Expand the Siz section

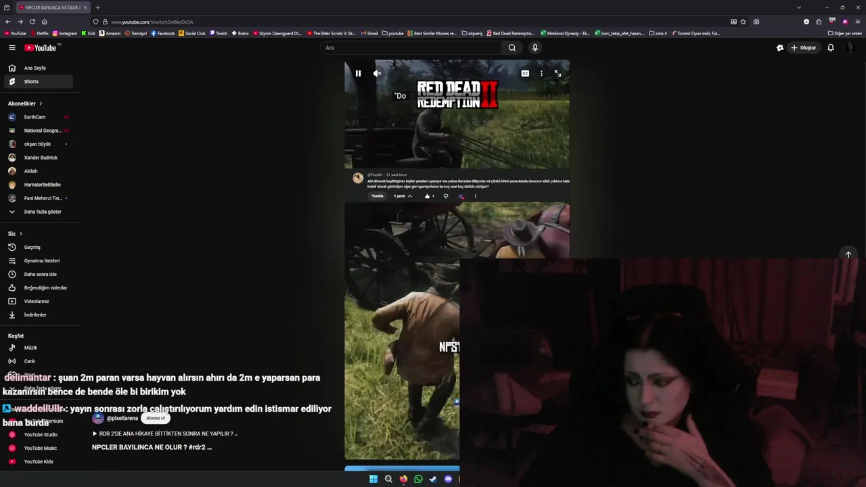click(x=15, y=233)
